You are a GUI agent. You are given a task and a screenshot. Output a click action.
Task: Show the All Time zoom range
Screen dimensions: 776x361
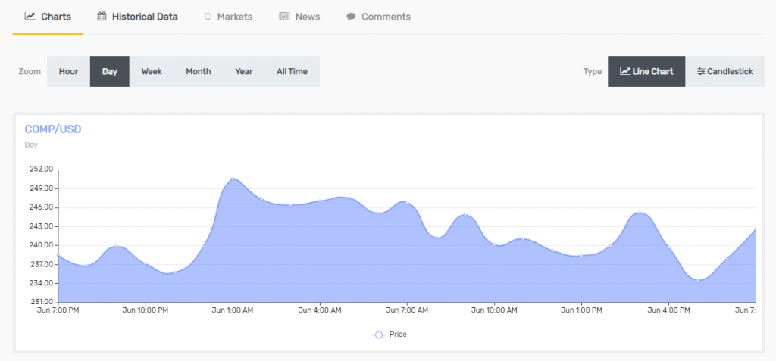point(292,72)
